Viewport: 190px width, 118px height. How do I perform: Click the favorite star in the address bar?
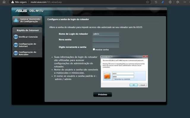coord(148,2)
